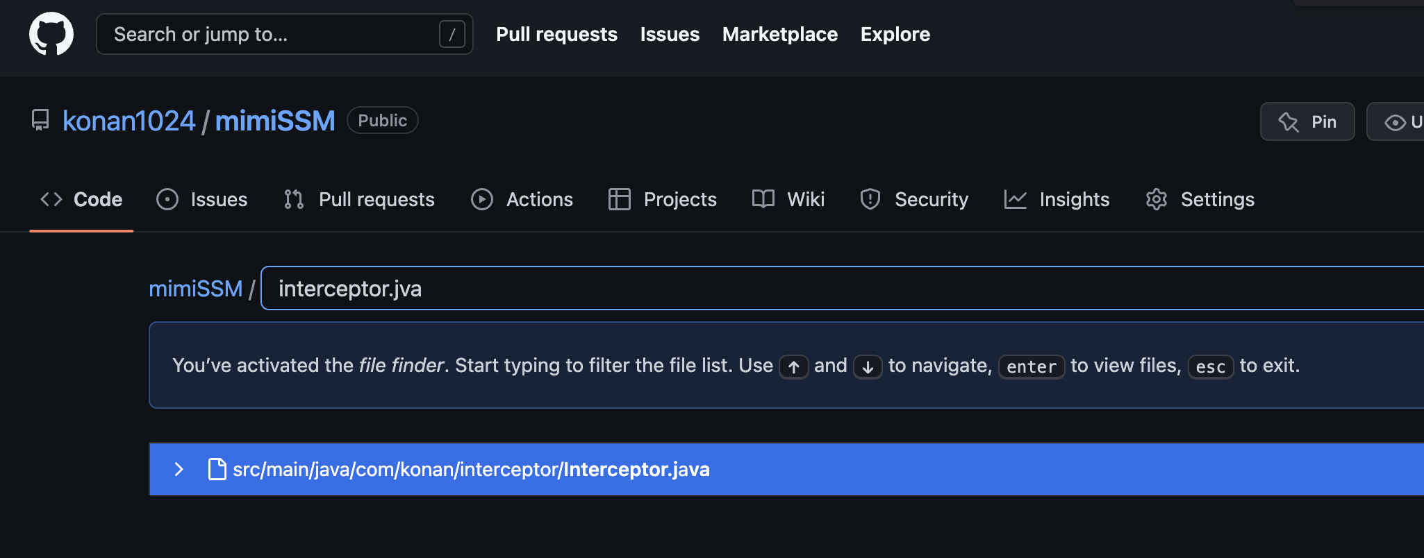Open the Security tab
1424x558 pixels.
(x=914, y=199)
